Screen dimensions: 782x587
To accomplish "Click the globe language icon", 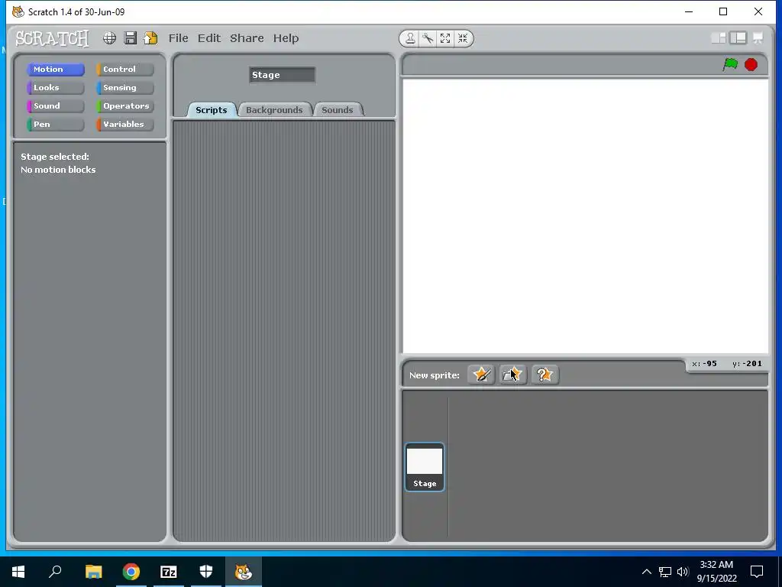I will [109, 38].
